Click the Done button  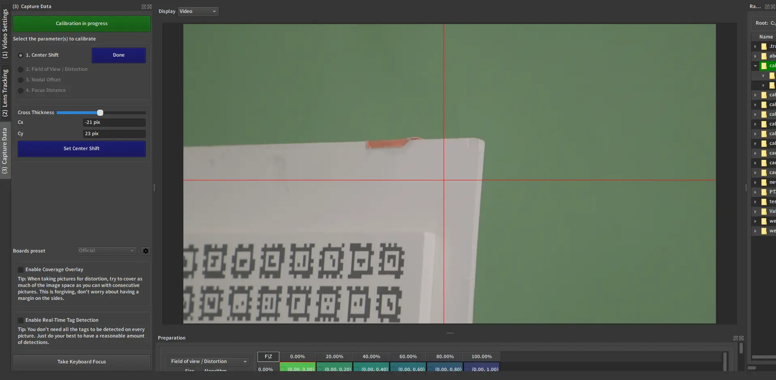[119, 55]
